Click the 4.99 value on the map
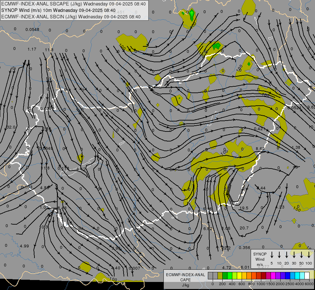 point(24,246)
